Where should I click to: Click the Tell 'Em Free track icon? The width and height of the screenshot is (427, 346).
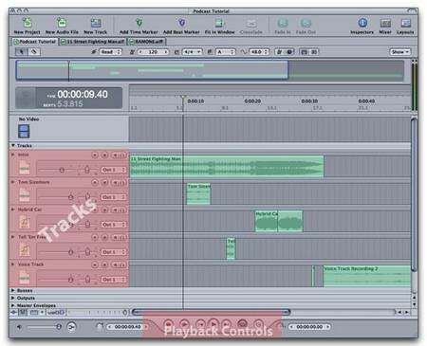25,250
